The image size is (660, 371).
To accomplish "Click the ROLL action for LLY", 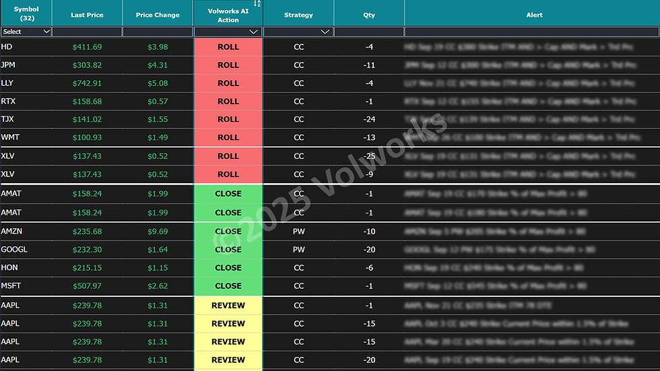I will [x=228, y=83].
